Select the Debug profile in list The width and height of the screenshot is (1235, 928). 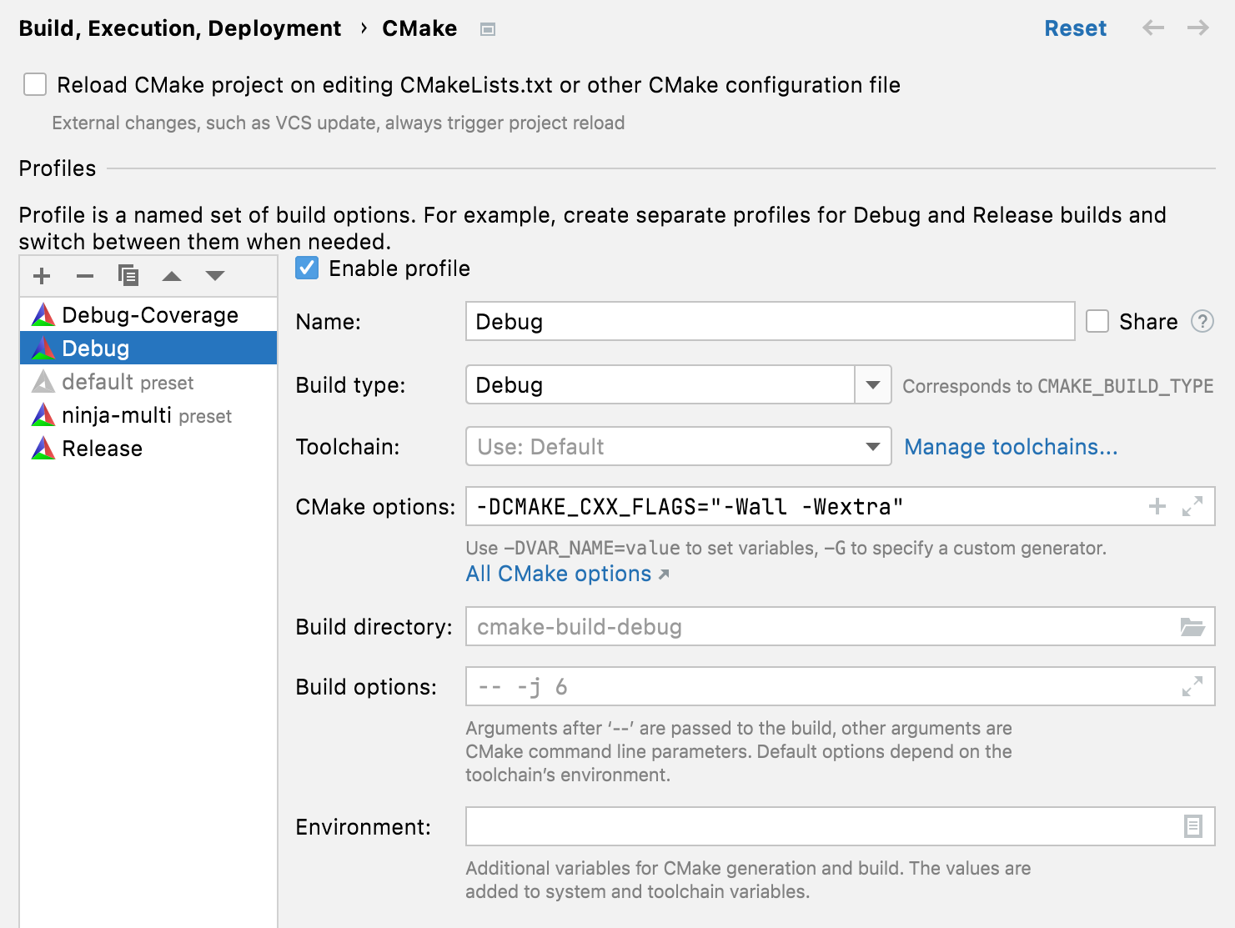(148, 348)
